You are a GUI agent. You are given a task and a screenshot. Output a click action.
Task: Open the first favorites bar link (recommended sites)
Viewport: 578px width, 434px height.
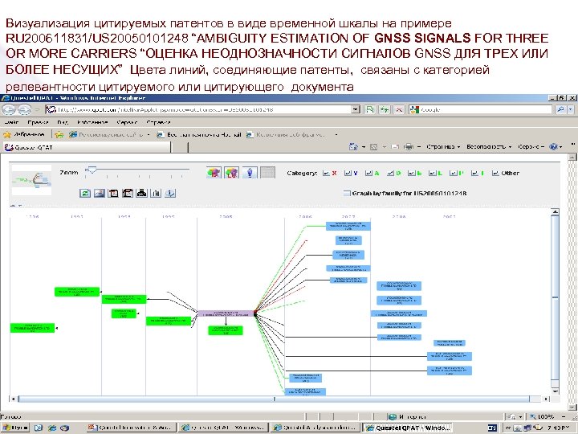pos(109,135)
